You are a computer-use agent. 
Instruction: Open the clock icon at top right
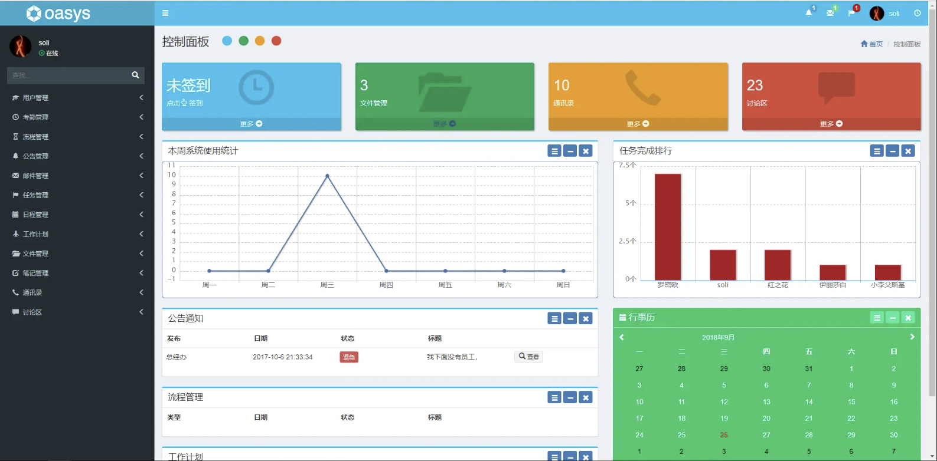point(917,13)
